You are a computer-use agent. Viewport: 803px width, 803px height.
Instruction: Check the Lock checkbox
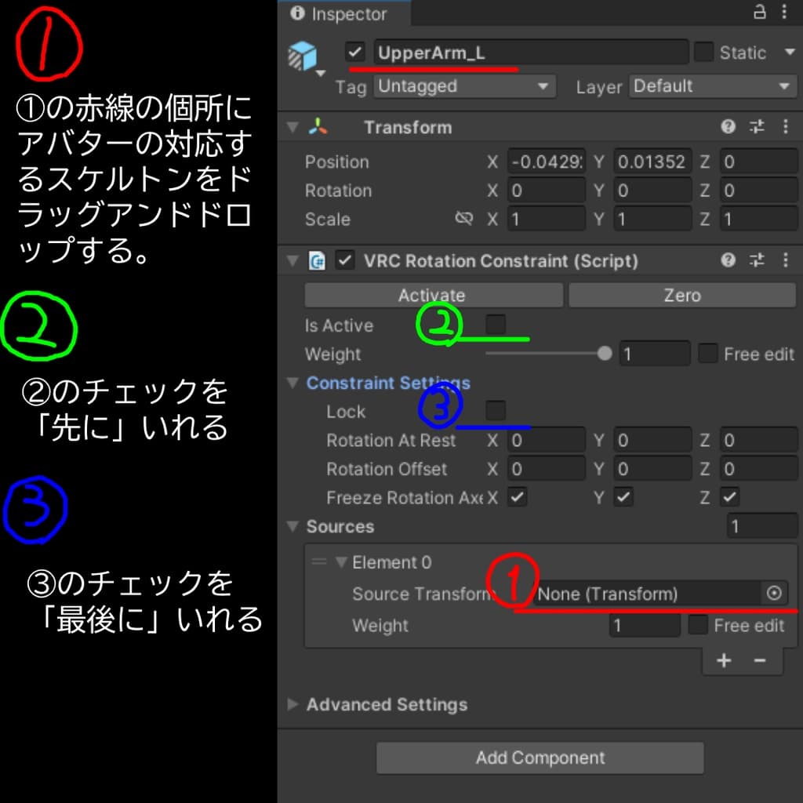click(x=496, y=411)
